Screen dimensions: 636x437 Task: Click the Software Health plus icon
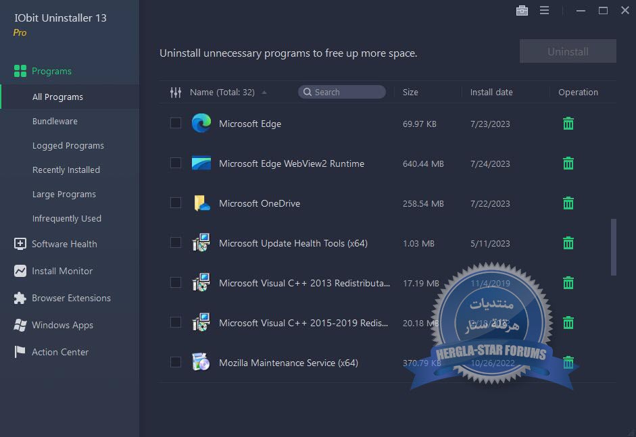click(x=20, y=244)
